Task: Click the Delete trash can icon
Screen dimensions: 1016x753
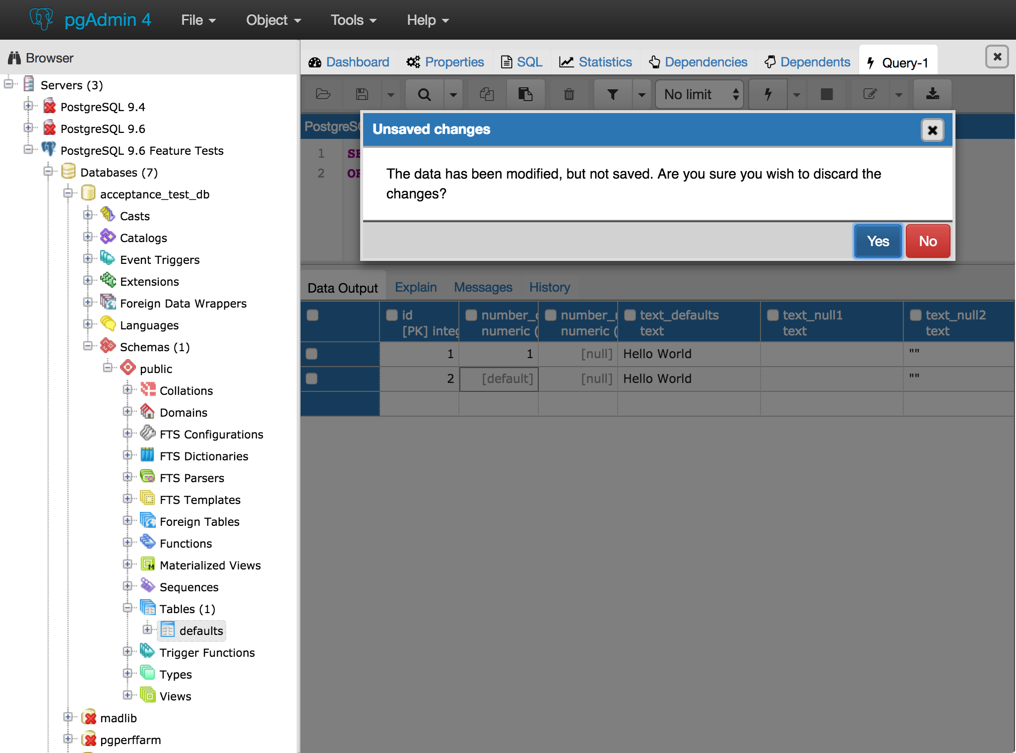Action: click(x=569, y=94)
